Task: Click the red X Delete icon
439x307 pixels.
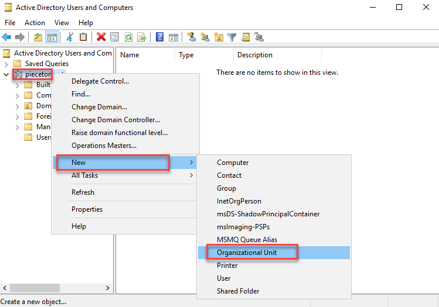Action: click(x=101, y=37)
